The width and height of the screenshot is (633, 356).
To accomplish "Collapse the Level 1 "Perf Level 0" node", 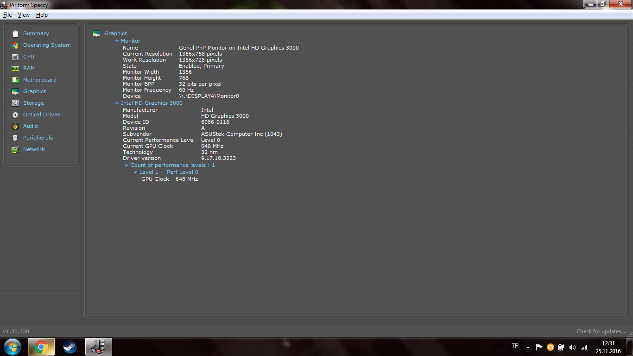I will (136, 172).
